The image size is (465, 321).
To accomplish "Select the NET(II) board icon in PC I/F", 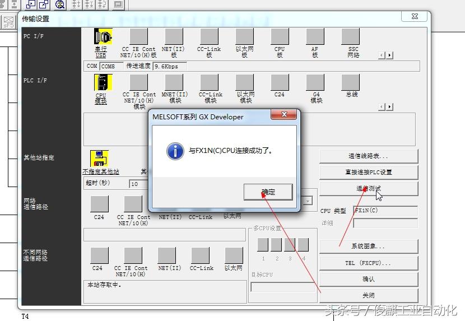I will point(174,37).
